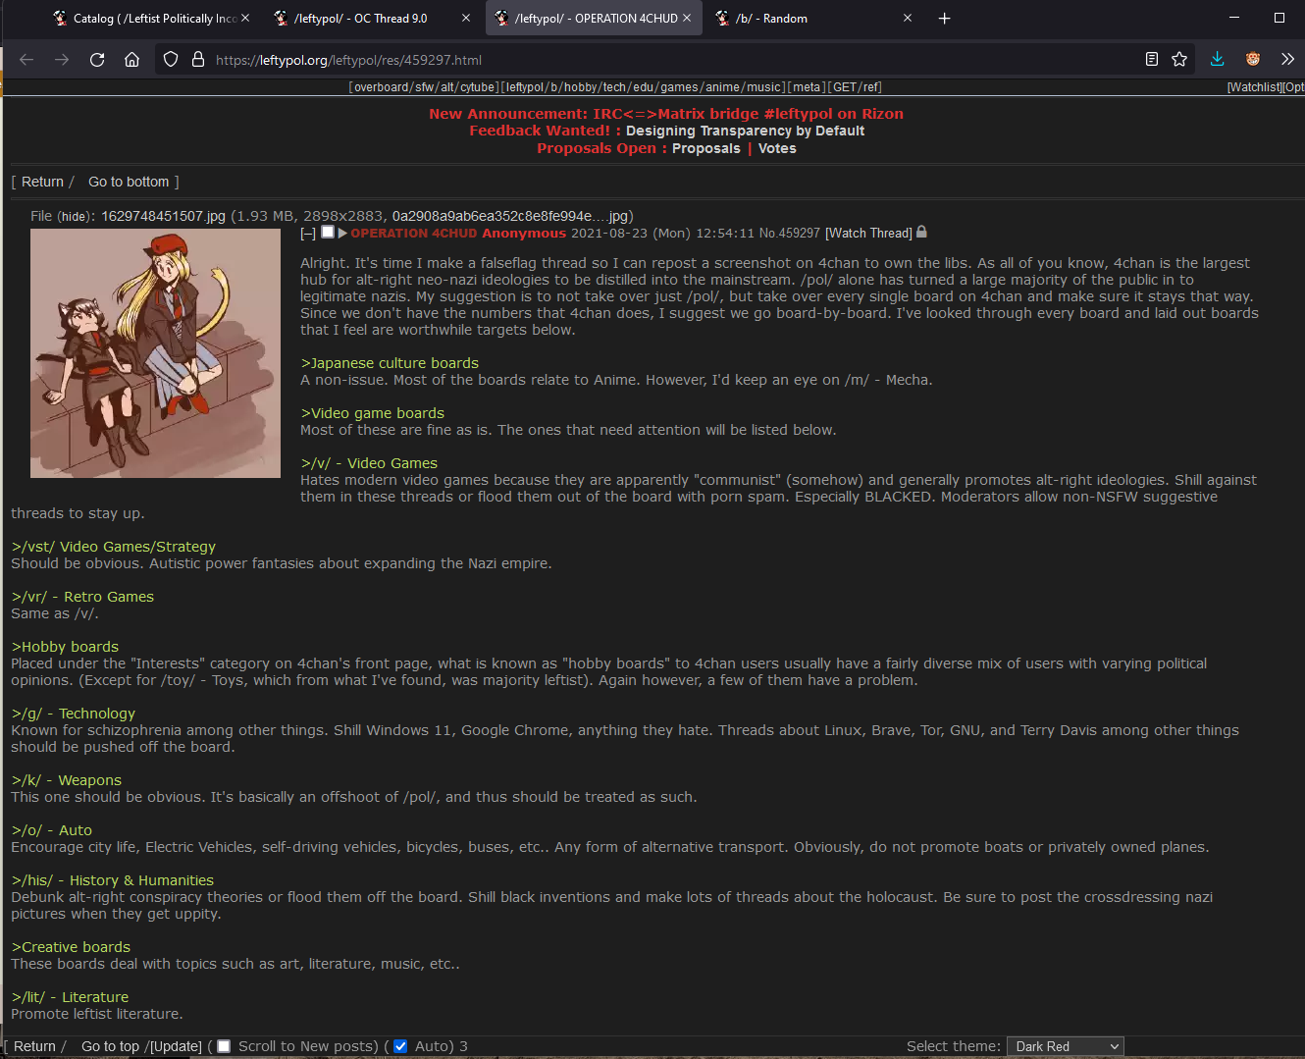Open the monkey extension icon

coord(1253,60)
